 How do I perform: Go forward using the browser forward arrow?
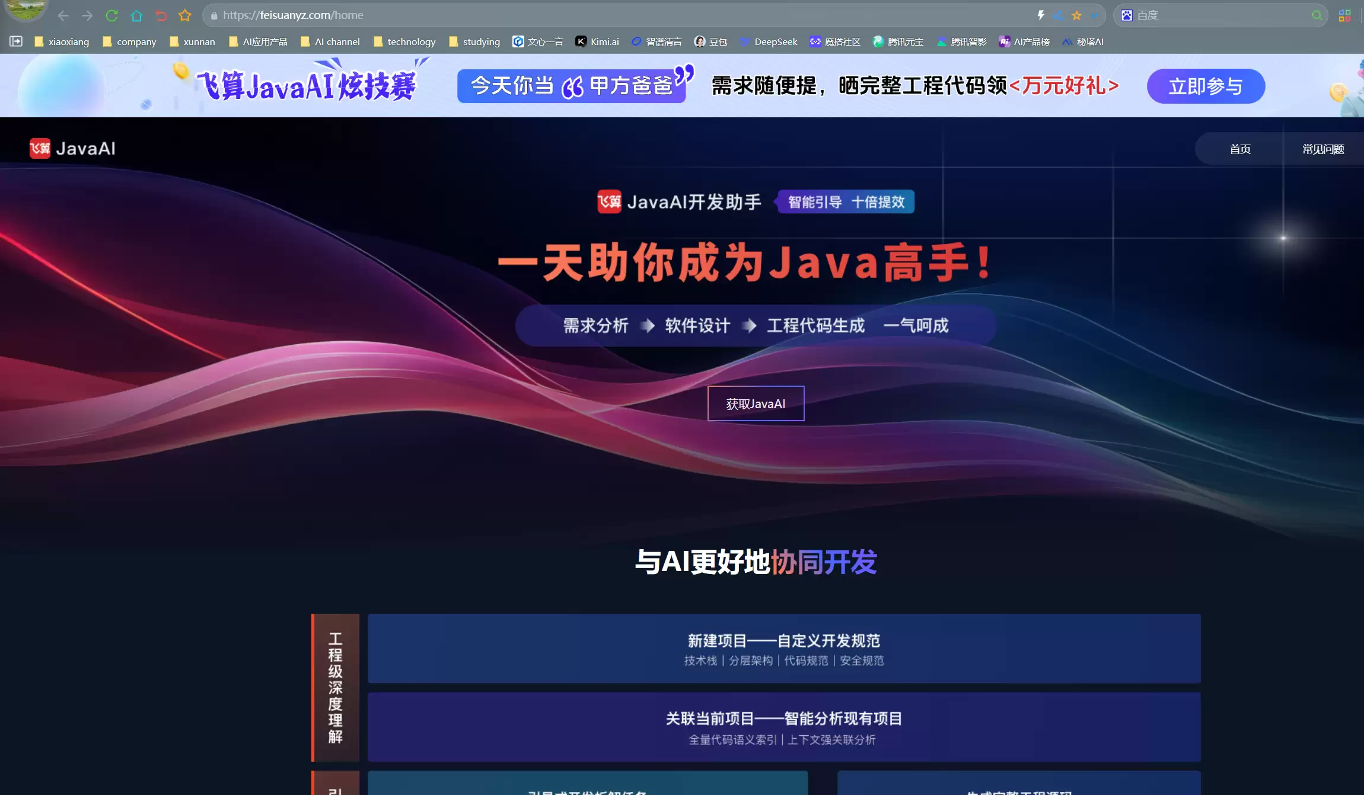click(x=87, y=15)
